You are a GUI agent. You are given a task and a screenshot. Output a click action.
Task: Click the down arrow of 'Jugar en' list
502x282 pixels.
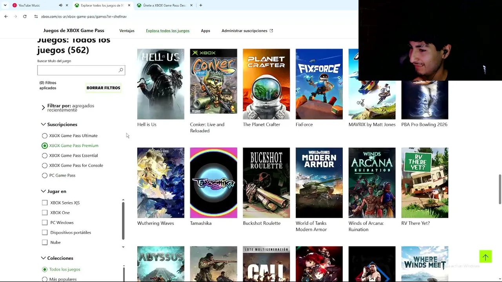pyautogui.click(x=123, y=247)
